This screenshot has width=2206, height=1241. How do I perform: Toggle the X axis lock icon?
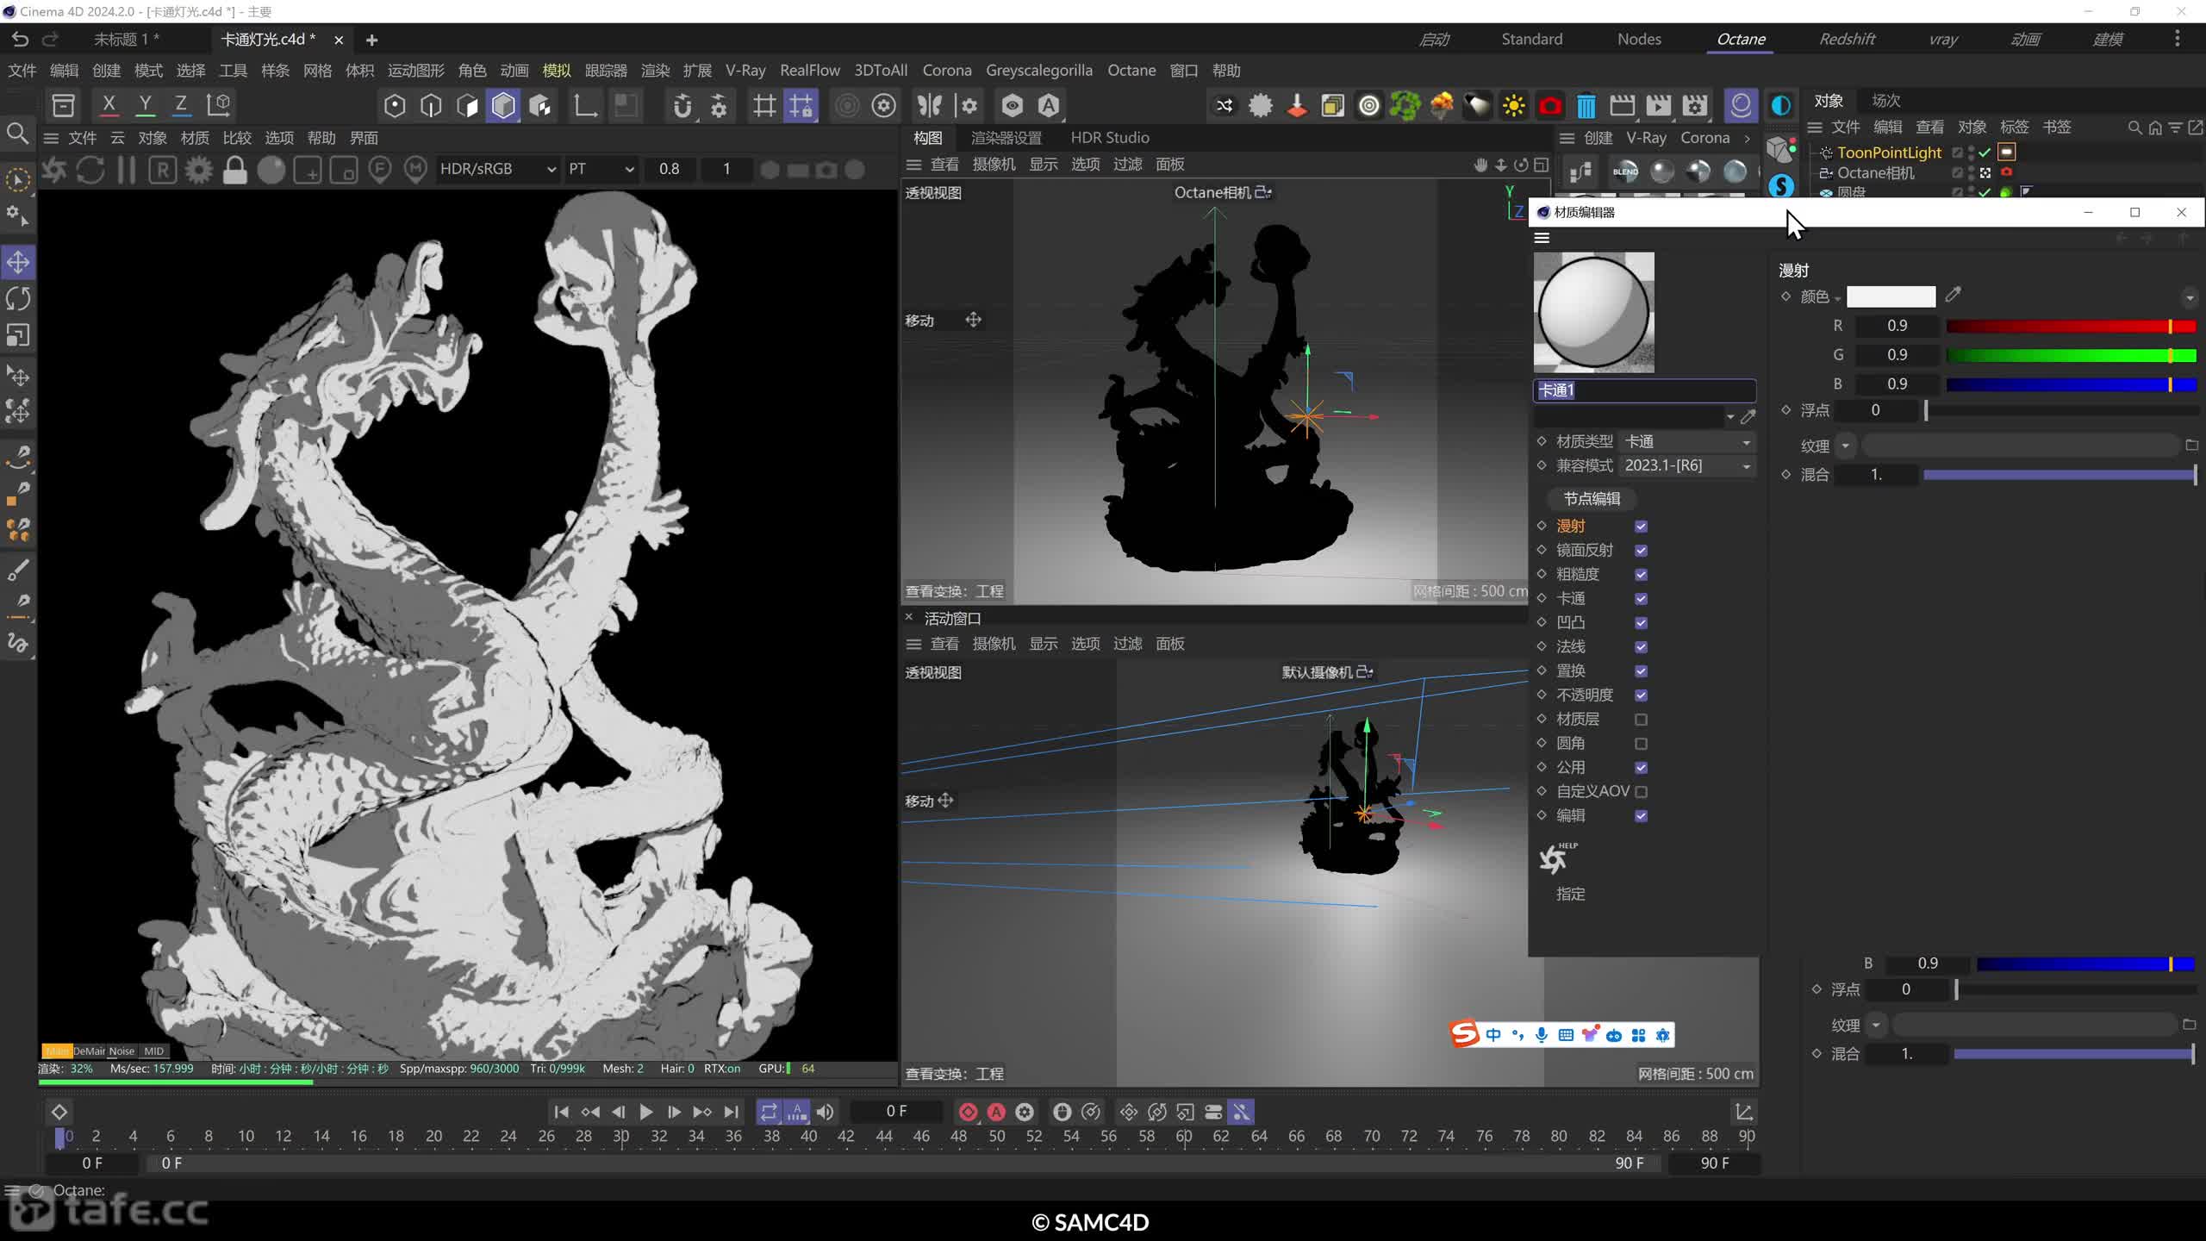pos(109,105)
